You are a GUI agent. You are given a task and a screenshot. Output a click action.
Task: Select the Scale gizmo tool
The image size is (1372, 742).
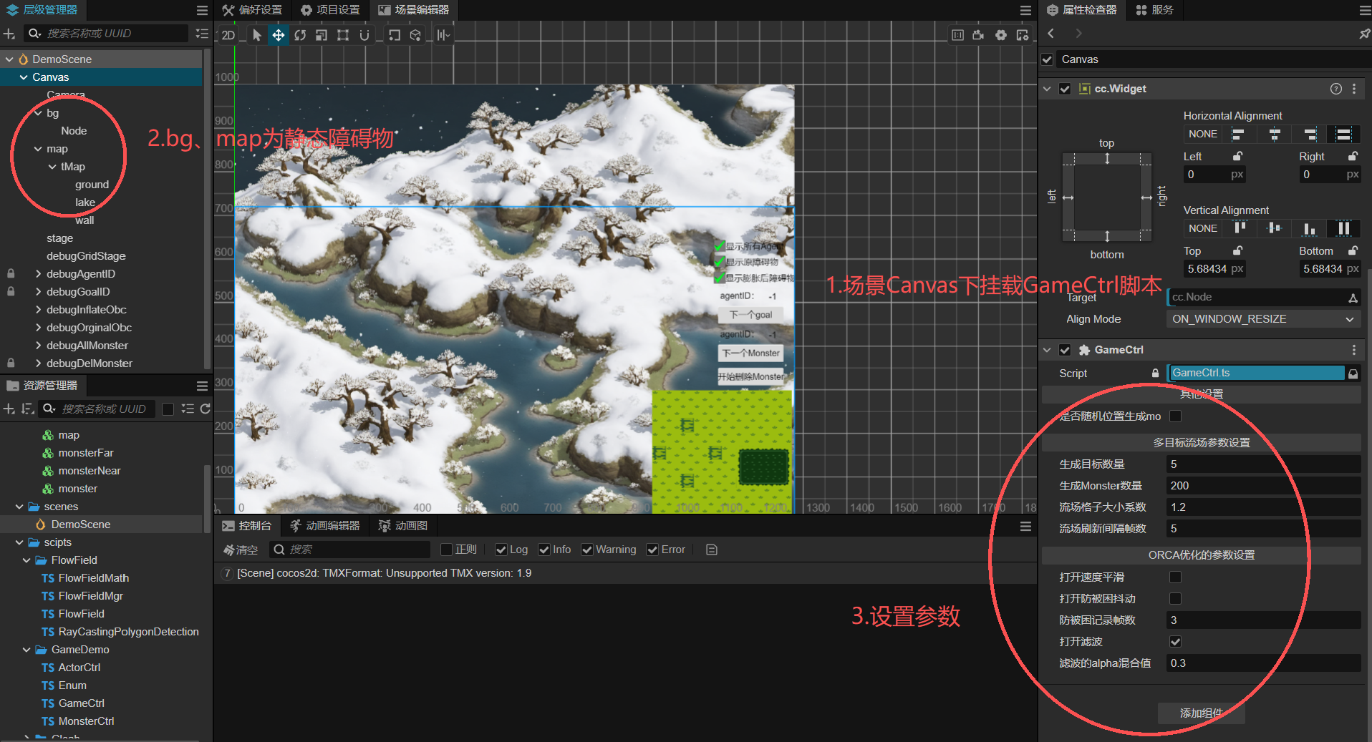pyautogui.click(x=322, y=34)
